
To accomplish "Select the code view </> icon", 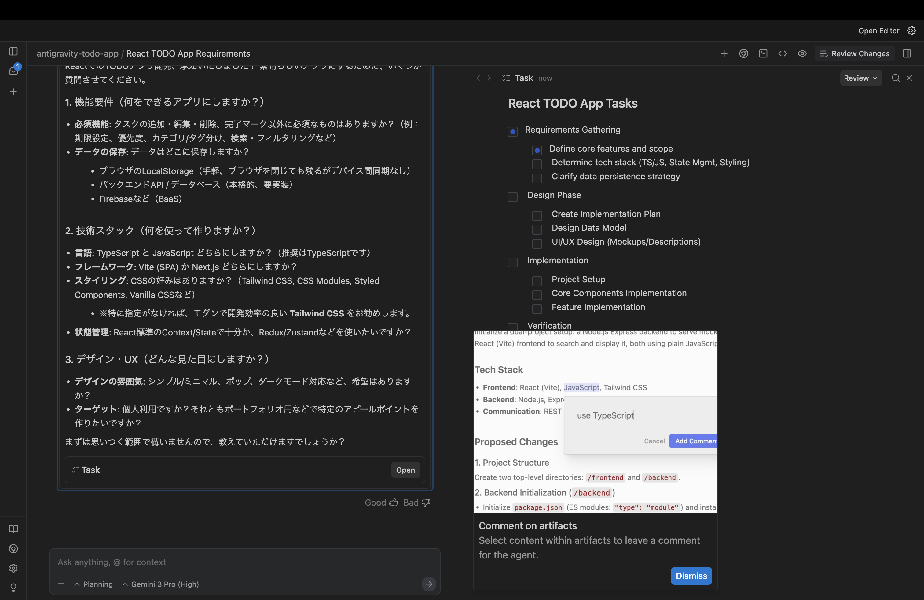I will pyautogui.click(x=783, y=53).
